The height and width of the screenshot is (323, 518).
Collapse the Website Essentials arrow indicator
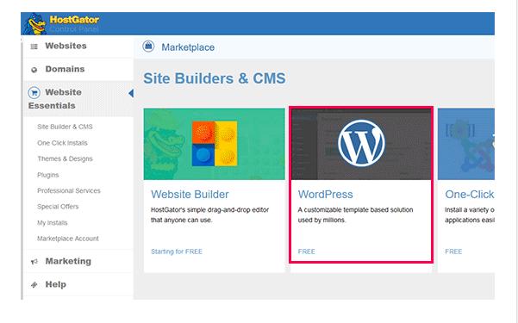click(131, 93)
